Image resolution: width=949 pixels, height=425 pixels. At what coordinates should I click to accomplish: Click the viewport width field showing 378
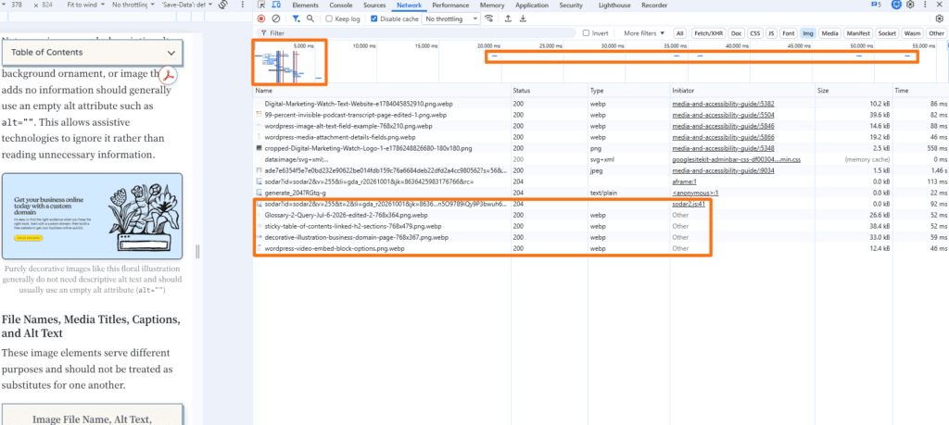point(18,5)
